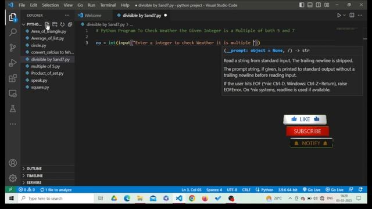The height and width of the screenshot is (209, 372).
Task: Open notifications bell in status bar
Action: (x=360, y=190)
